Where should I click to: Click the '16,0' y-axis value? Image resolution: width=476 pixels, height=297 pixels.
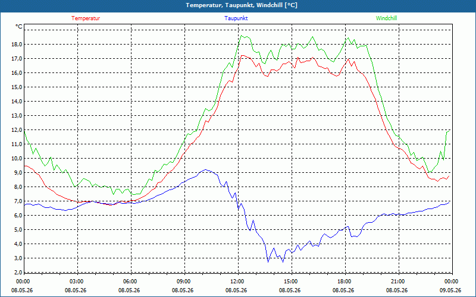(x=17, y=72)
